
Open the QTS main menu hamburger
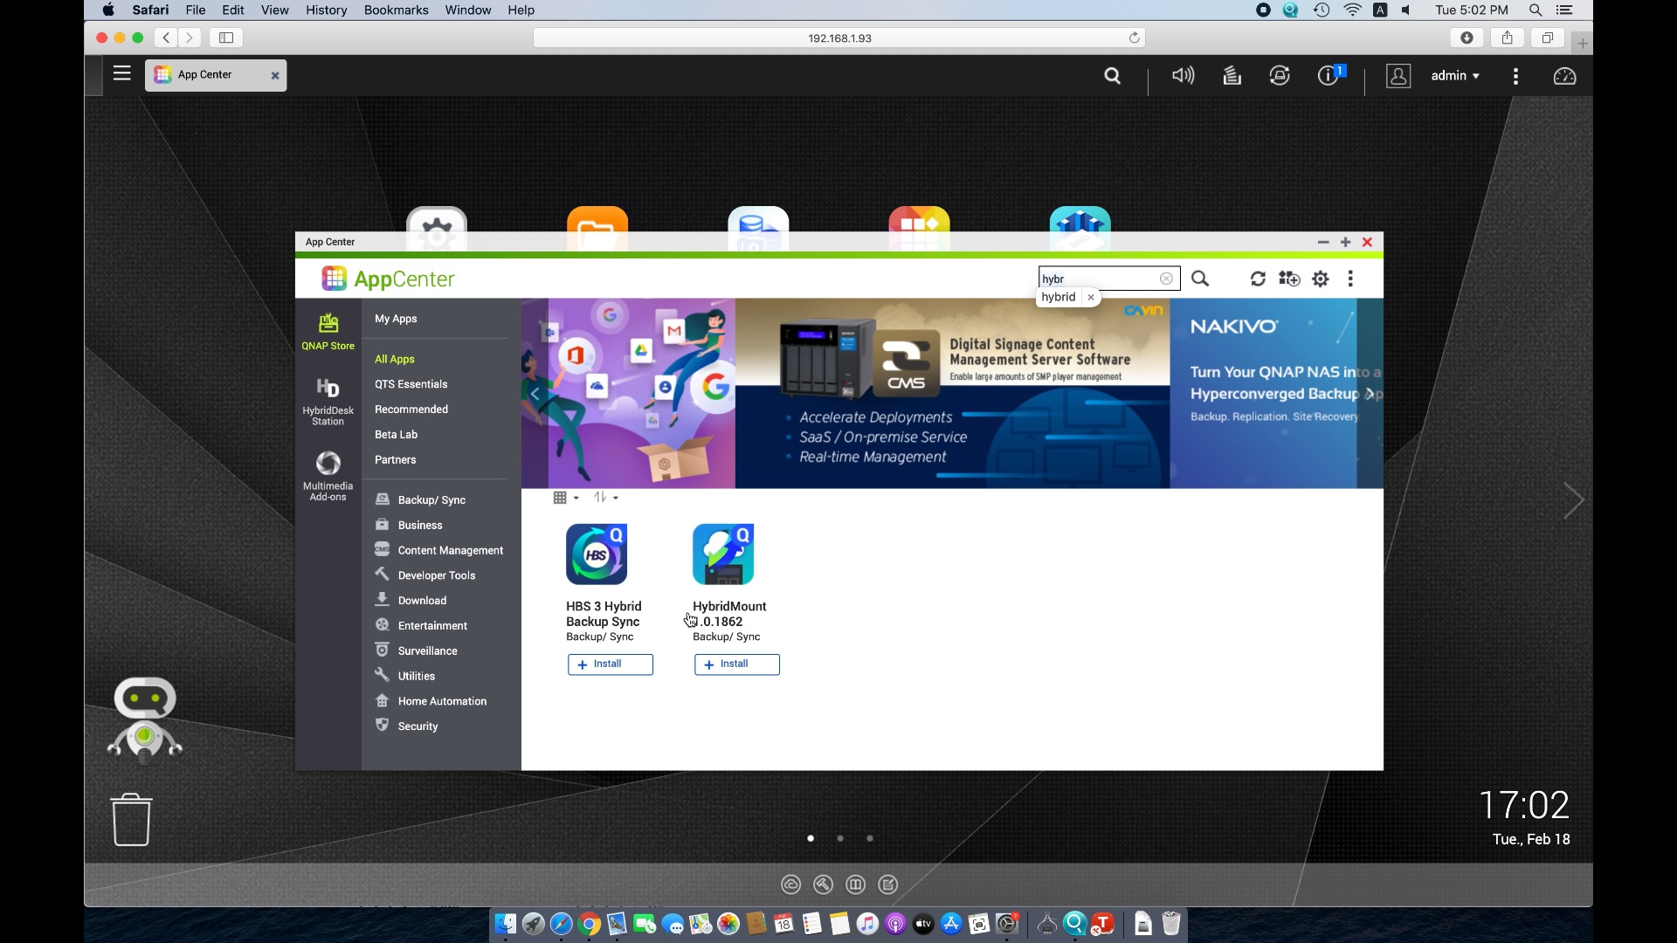coord(122,74)
